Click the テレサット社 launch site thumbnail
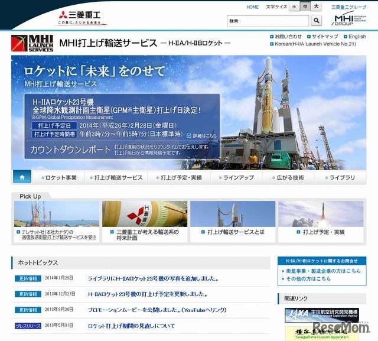The width and height of the screenshot is (378, 341). (57, 214)
